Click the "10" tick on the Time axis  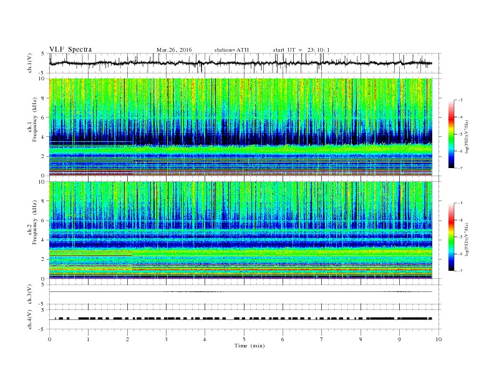[x=438, y=339]
